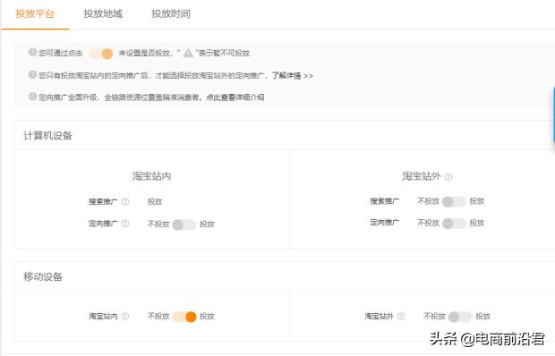Click info bullet before 定向推广全面升级 tip
The height and width of the screenshot is (356, 555).
tap(32, 97)
